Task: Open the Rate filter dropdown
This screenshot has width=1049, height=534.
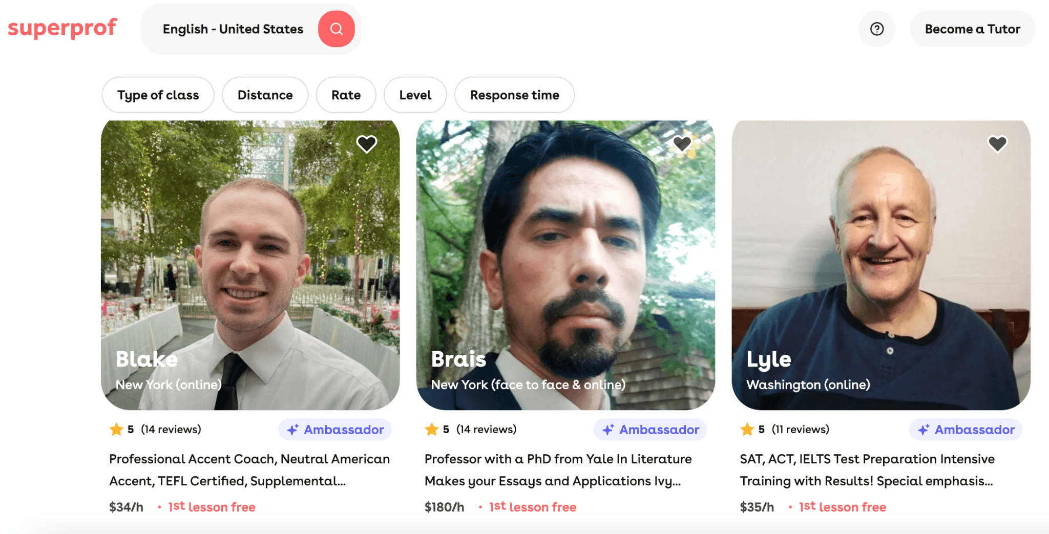Action: (x=346, y=95)
